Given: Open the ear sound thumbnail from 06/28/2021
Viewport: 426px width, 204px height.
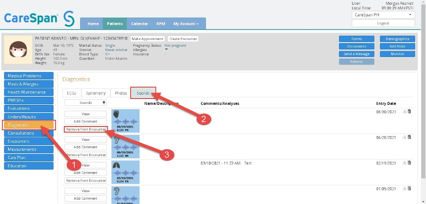Looking at the screenshot, I should pyautogui.click(x=125, y=146).
